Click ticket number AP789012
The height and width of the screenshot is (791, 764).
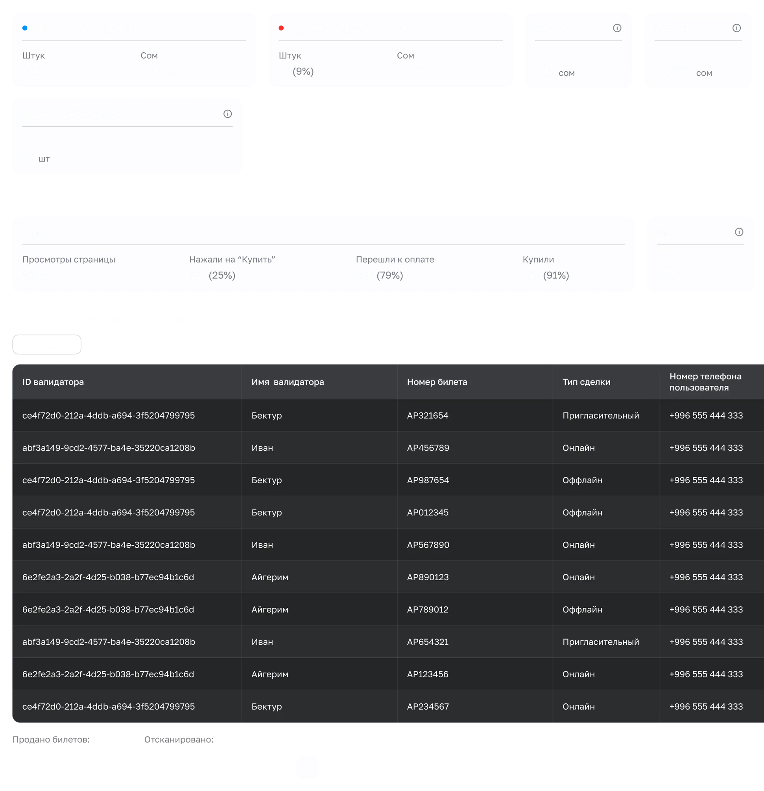(x=428, y=609)
